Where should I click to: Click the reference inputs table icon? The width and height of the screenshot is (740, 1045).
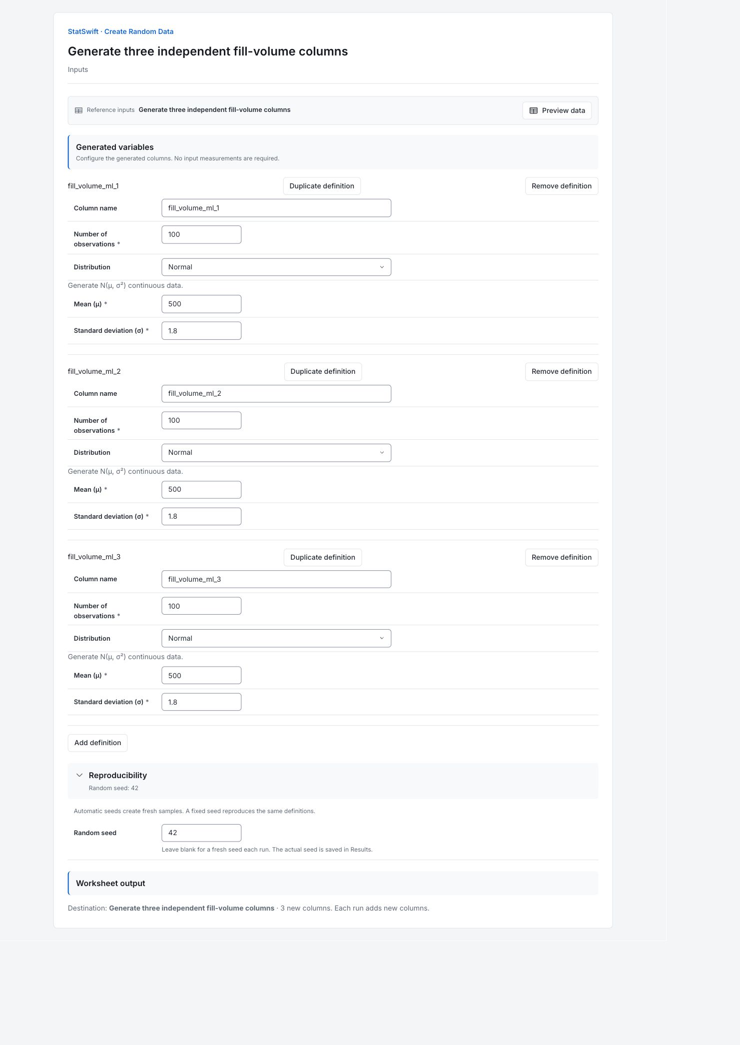point(78,110)
